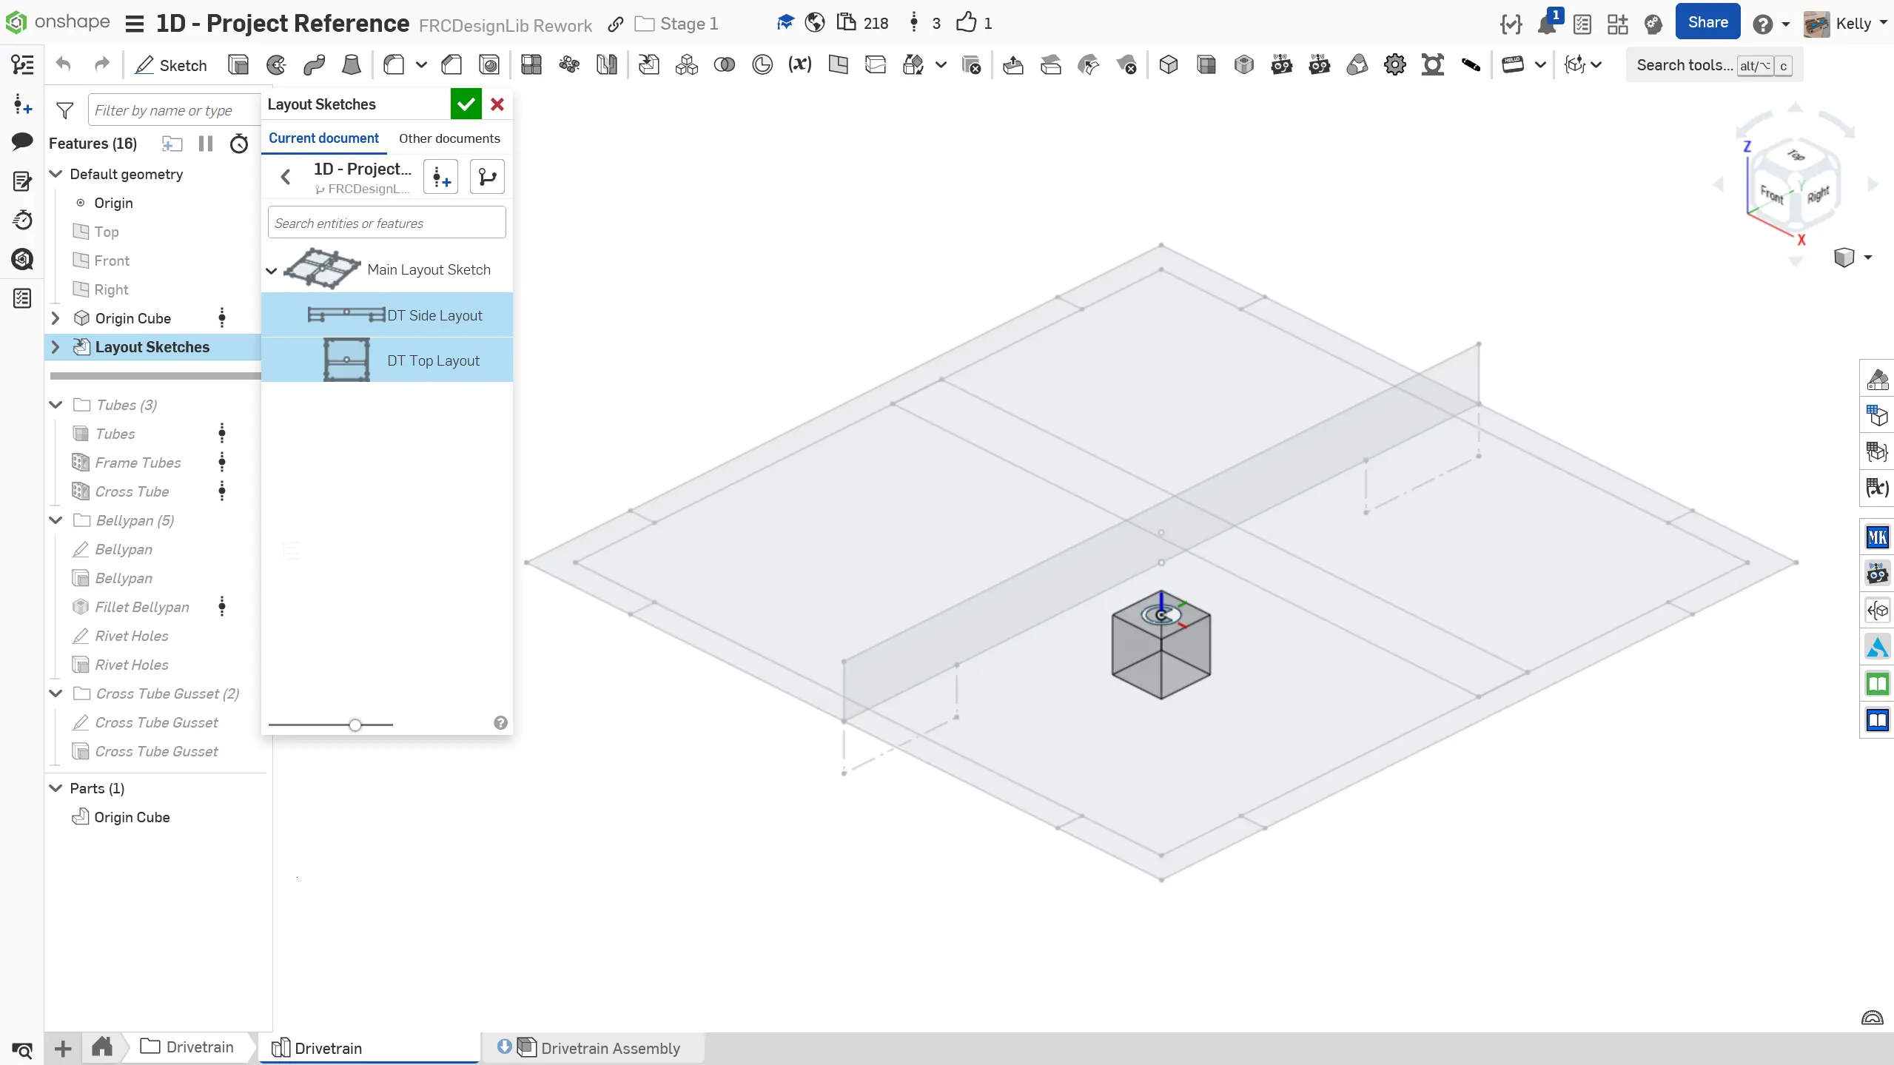The width and height of the screenshot is (1894, 1065).
Task: Click the notifications bell icon
Action: pos(1546,24)
